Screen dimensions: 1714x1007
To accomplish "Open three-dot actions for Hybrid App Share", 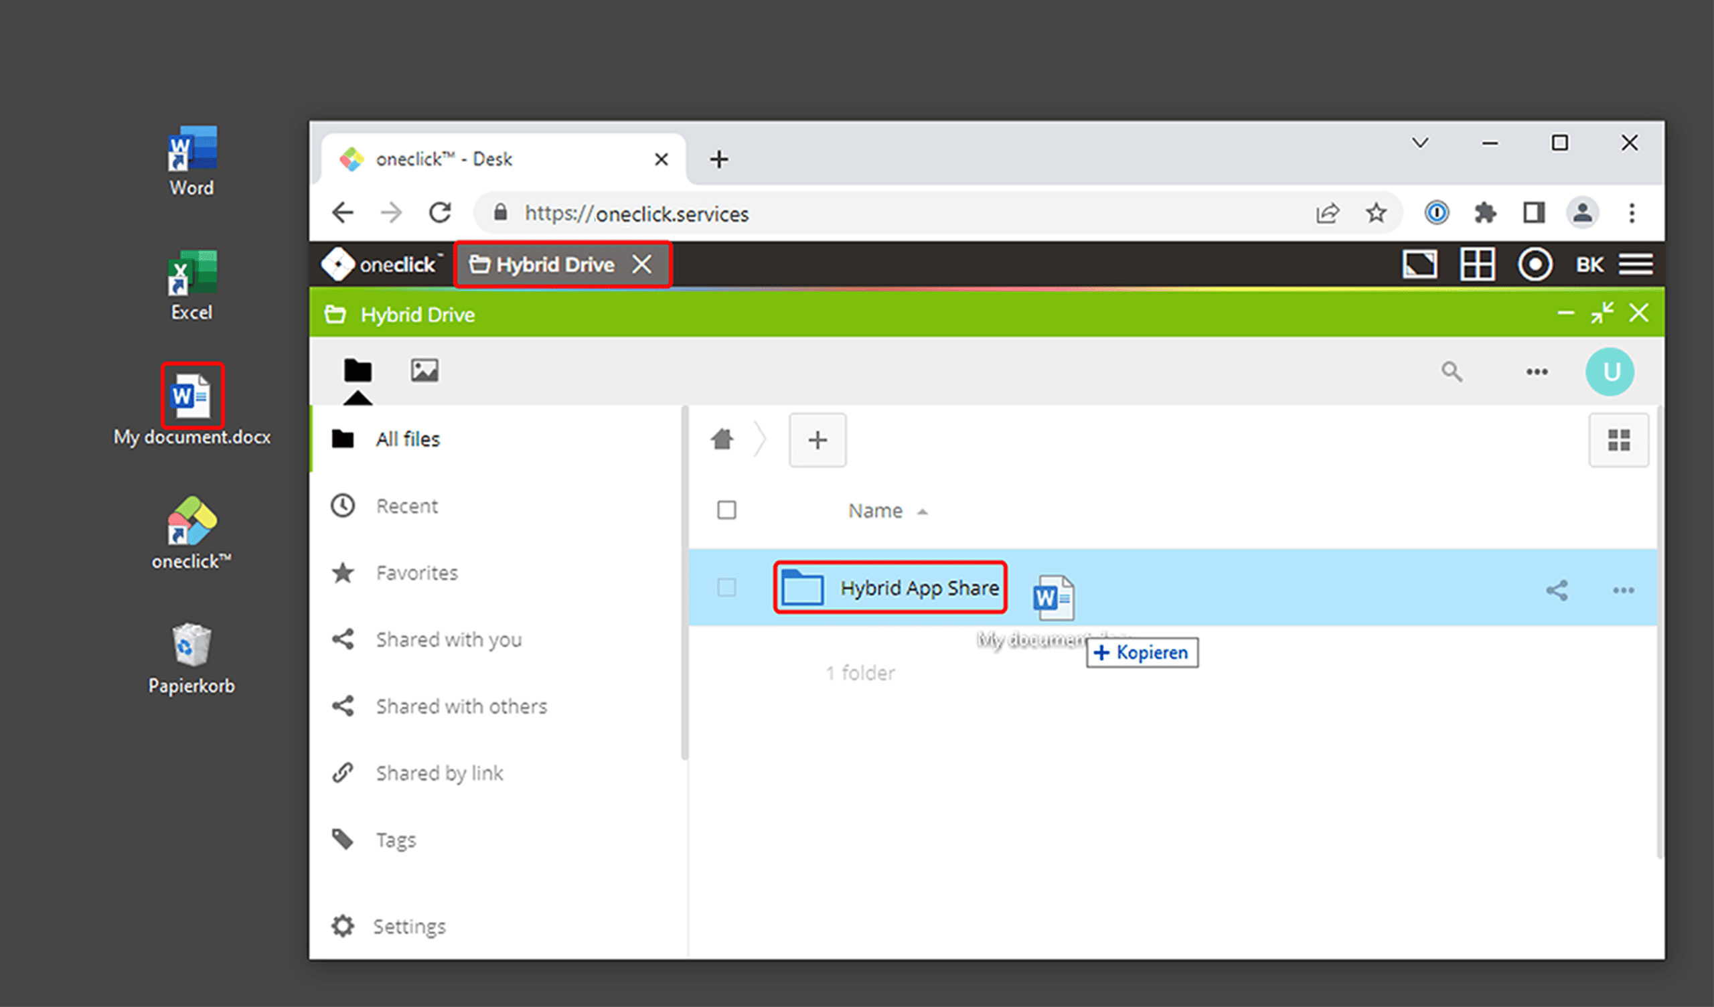I will coord(1623,590).
